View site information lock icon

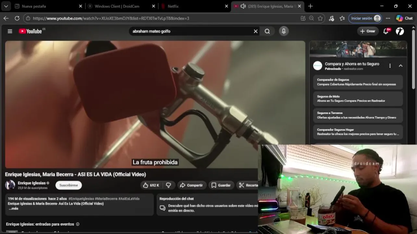click(28, 18)
